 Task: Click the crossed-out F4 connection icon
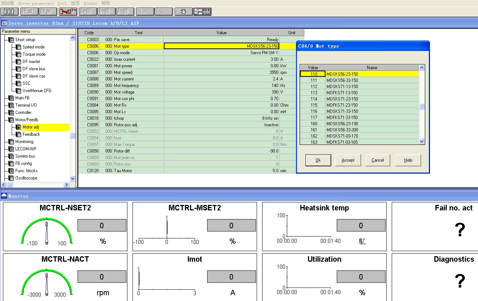tap(68, 12)
